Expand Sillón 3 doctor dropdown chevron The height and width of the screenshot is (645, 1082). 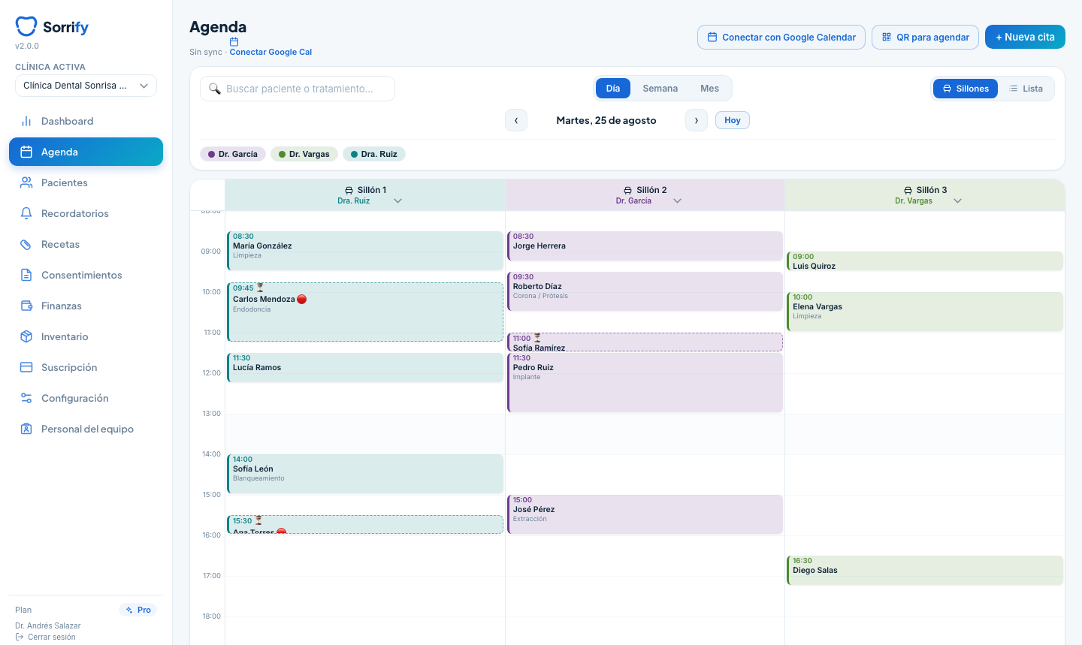click(958, 200)
